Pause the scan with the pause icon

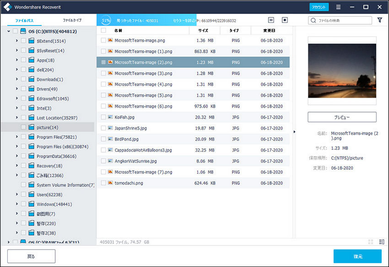(x=271, y=20)
